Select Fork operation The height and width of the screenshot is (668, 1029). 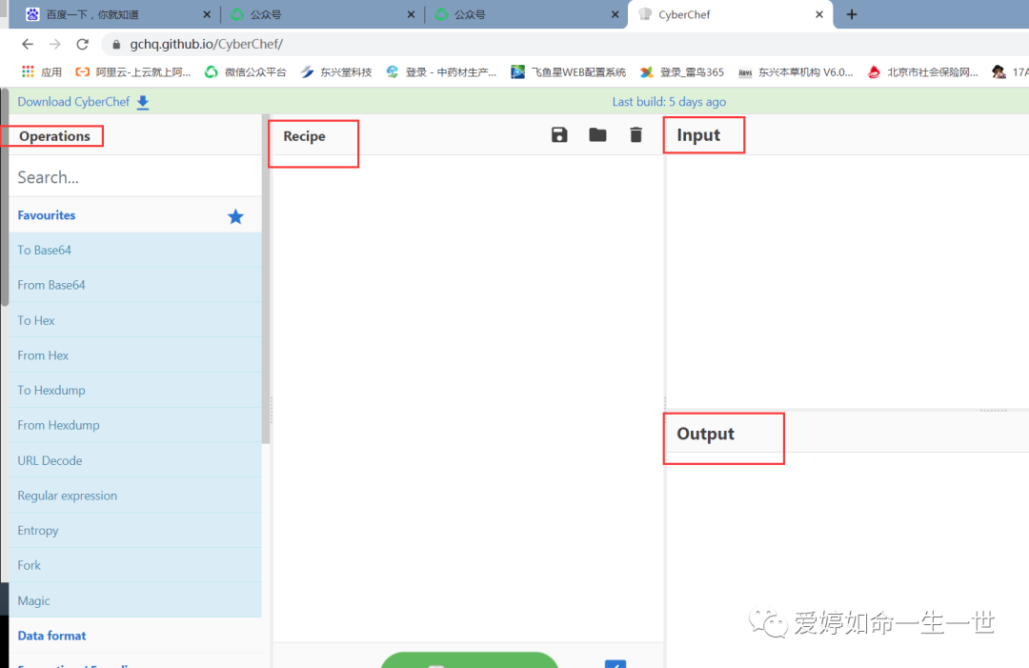point(135,565)
